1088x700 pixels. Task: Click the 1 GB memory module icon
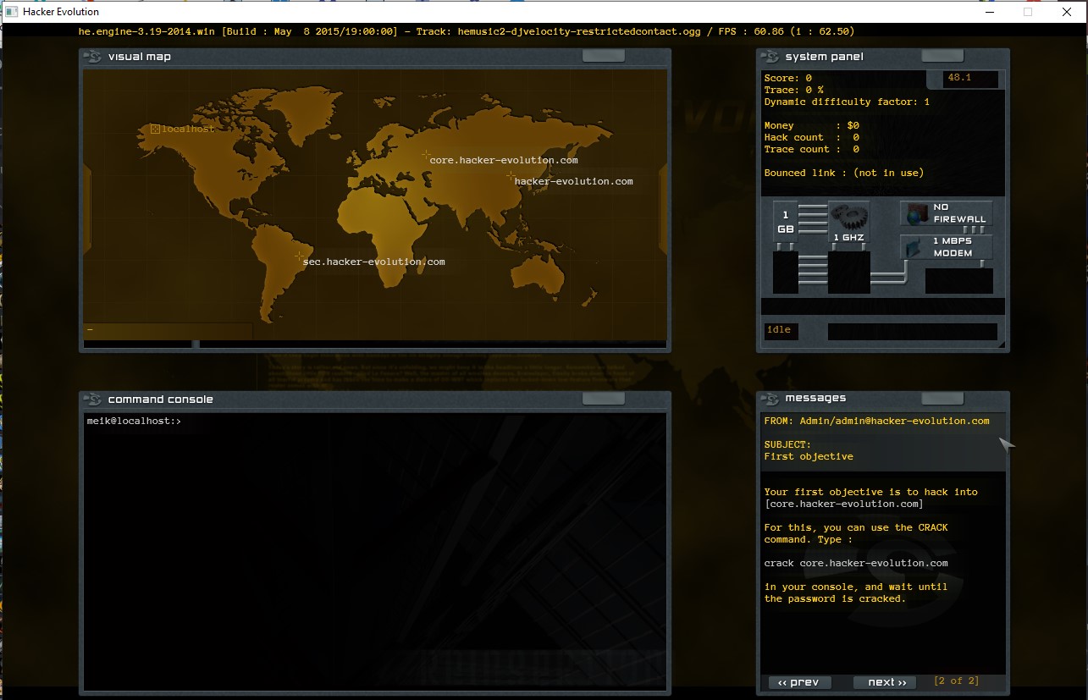coord(785,222)
